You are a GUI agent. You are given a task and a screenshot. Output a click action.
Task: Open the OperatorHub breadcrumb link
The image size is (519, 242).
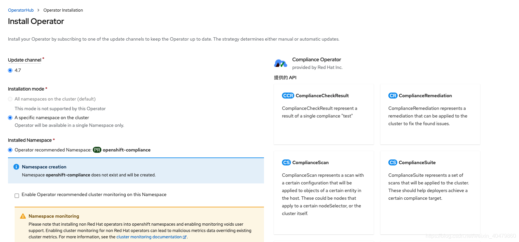point(21,10)
